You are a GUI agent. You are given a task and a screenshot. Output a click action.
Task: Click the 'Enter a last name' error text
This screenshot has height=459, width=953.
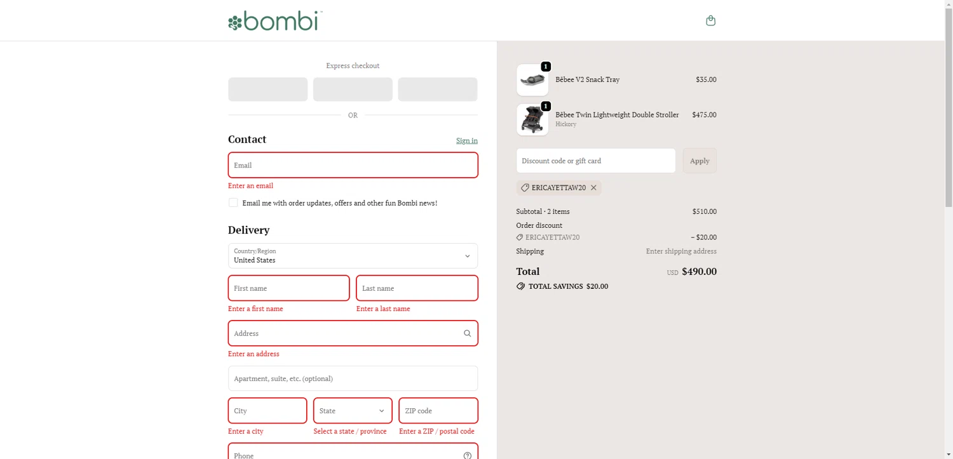point(383,309)
